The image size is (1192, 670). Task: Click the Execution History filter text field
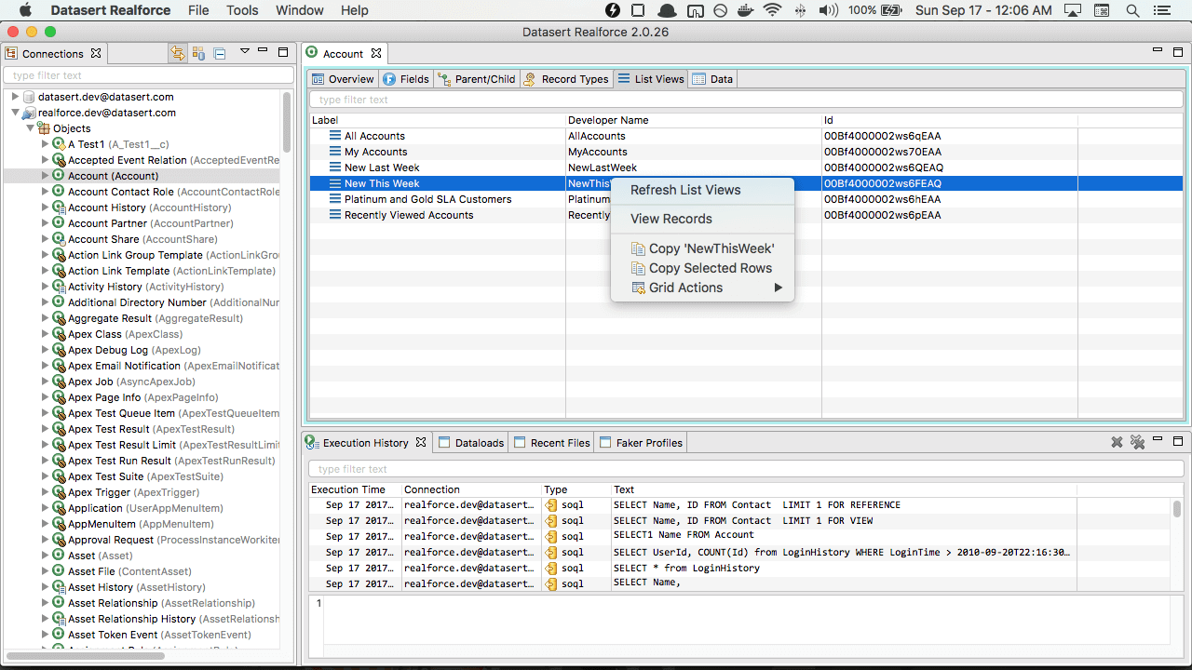(x=746, y=469)
